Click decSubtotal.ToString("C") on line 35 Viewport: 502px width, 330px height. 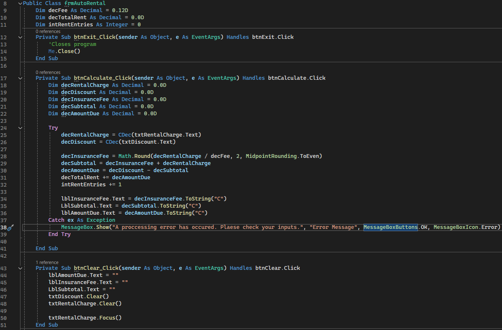pos(161,206)
